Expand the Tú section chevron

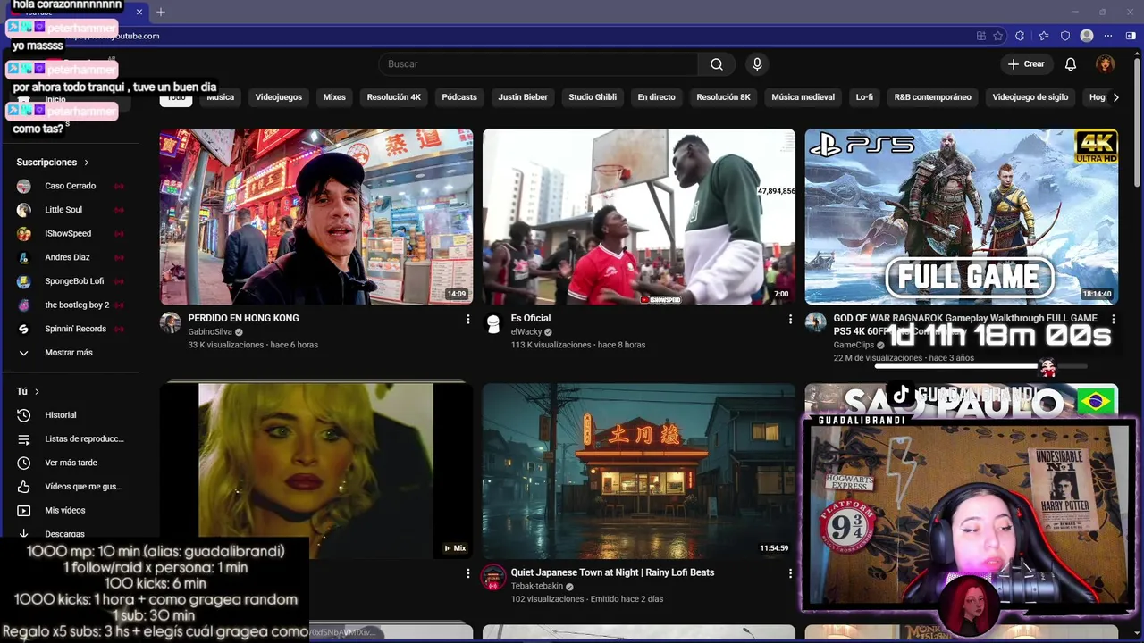click(x=37, y=392)
